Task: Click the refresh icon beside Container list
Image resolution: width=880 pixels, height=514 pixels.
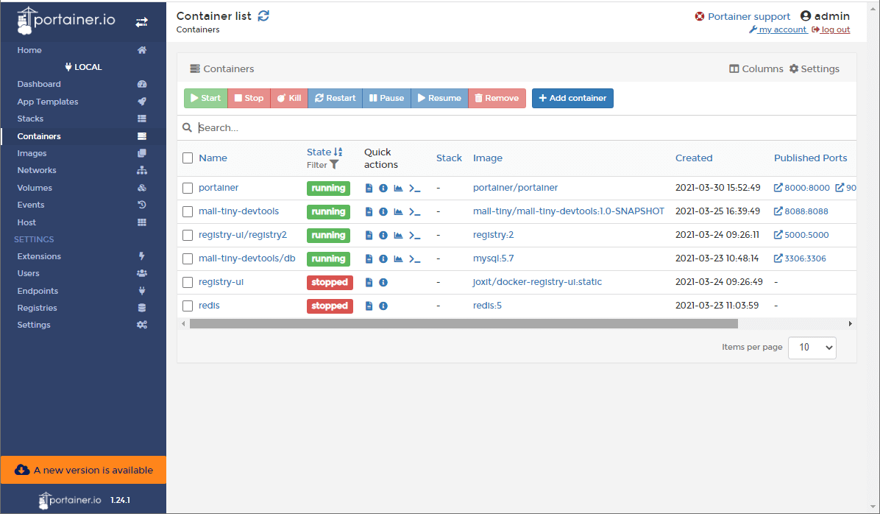Action: (263, 15)
